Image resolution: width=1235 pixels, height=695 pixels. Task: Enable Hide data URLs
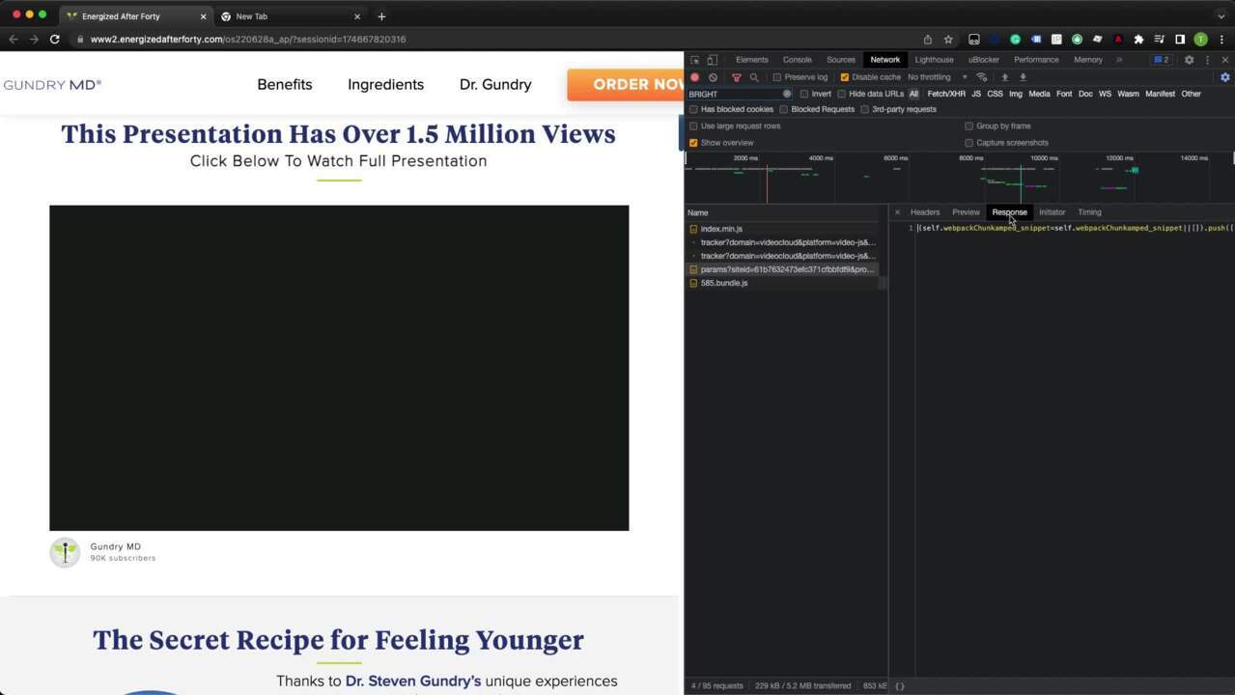[x=841, y=94]
